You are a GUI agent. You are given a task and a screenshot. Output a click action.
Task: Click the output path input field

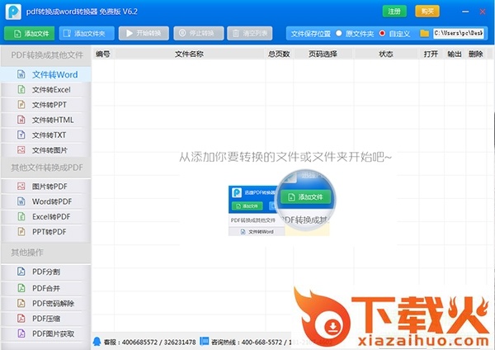pyautogui.click(x=459, y=33)
